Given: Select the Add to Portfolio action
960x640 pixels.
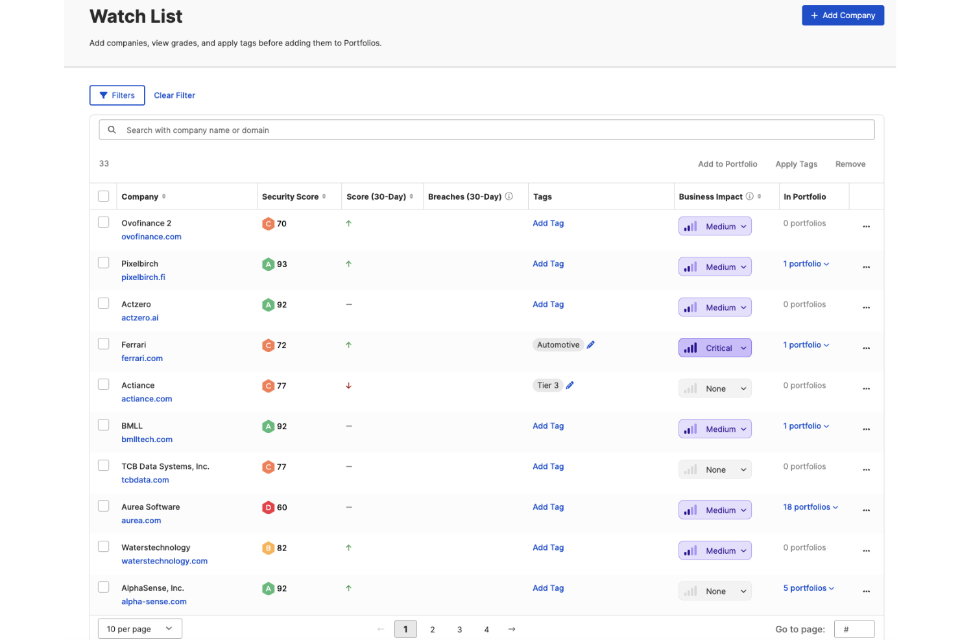Looking at the screenshot, I should click(x=727, y=164).
